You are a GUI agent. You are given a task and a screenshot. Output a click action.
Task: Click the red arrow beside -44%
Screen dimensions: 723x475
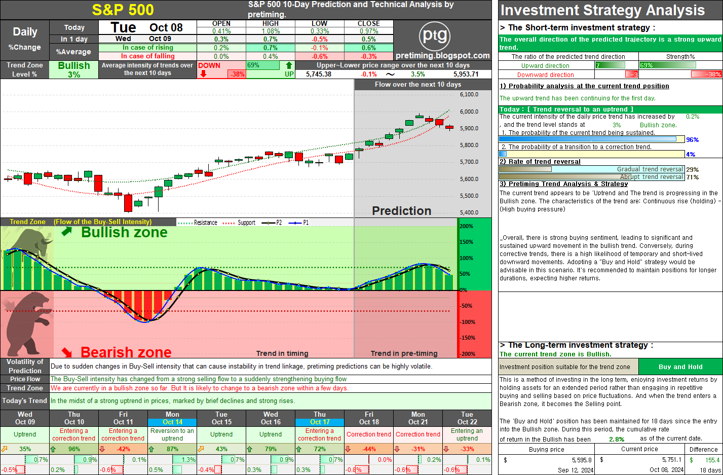coord(348,449)
